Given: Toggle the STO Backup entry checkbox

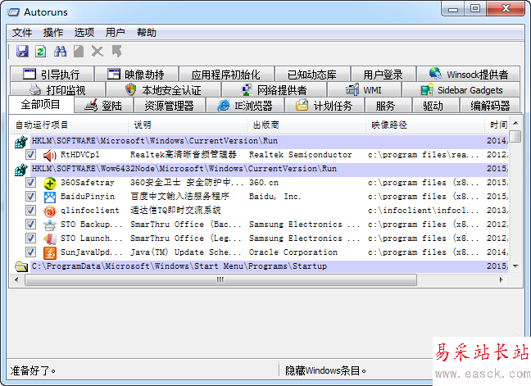Looking at the screenshot, I should point(31,225).
